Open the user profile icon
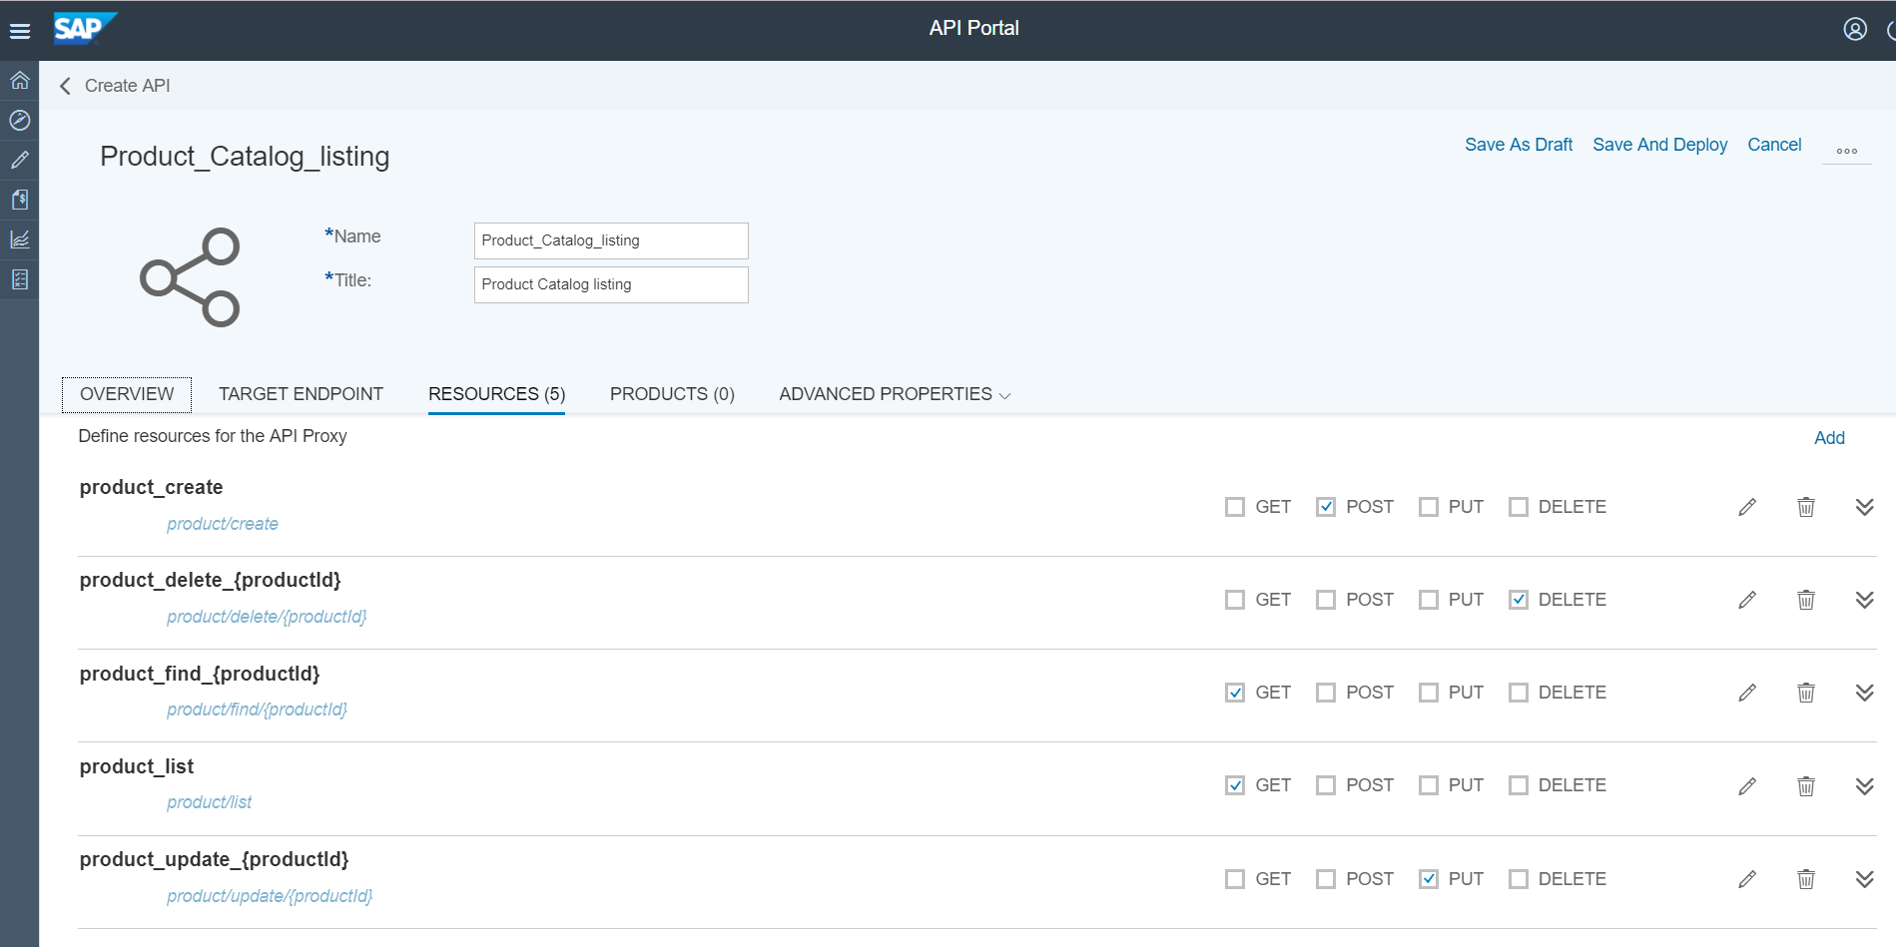This screenshot has height=947, width=1896. [1854, 29]
